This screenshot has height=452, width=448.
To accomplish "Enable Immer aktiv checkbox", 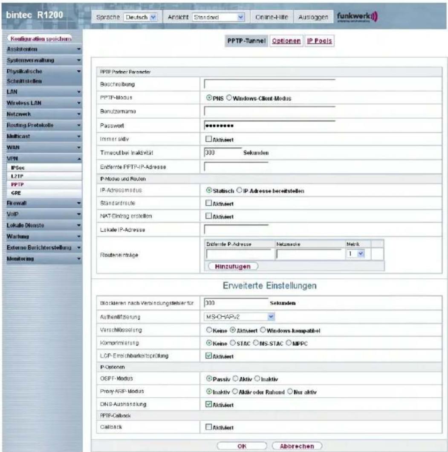I will pos(209,139).
